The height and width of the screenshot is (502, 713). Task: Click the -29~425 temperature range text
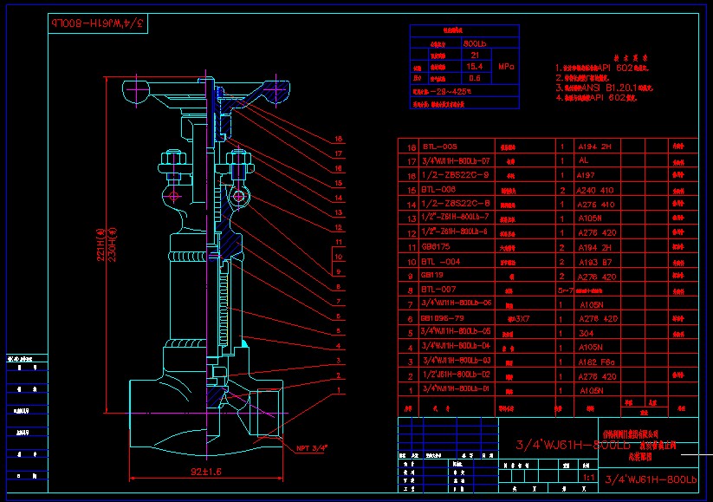click(x=451, y=90)
